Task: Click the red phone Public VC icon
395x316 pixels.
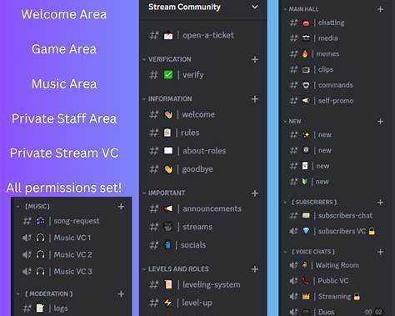Action: [305, 281]
